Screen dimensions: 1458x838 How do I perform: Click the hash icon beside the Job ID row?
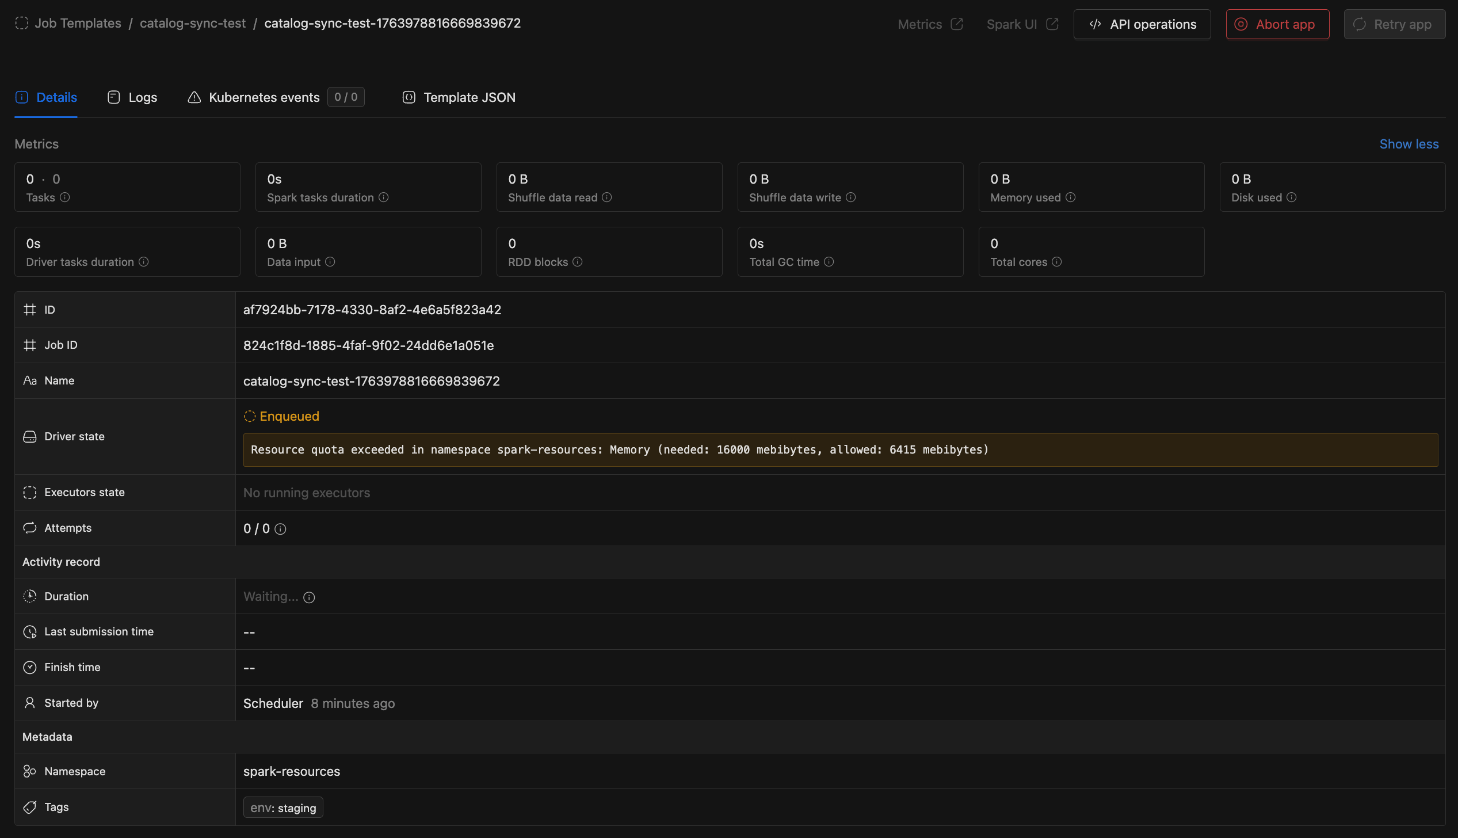click(x=30, y=345)
